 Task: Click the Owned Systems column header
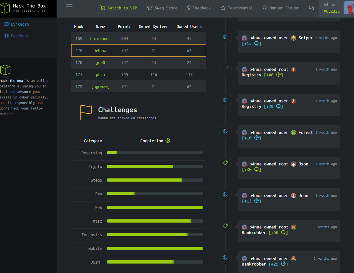pos(153,27)
